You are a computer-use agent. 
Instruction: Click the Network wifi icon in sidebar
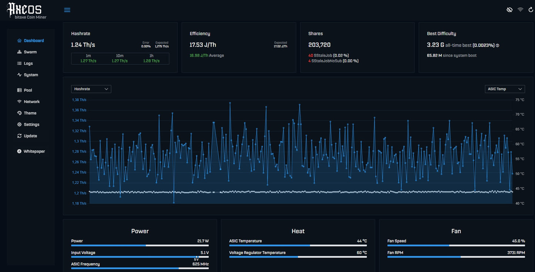(20, 102)
